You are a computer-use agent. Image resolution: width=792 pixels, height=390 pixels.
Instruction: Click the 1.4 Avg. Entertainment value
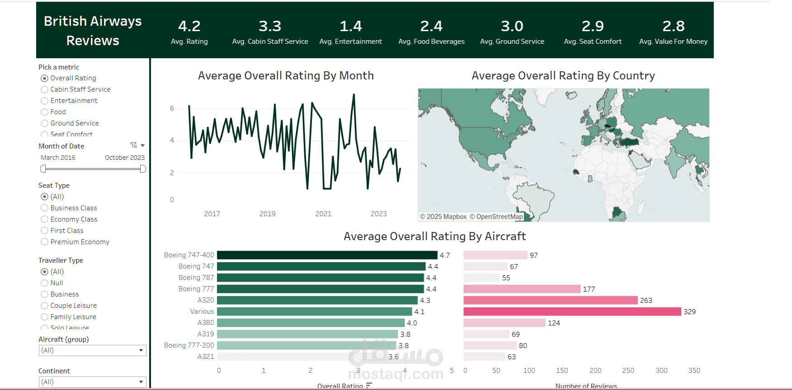click(x=351, y=26)
